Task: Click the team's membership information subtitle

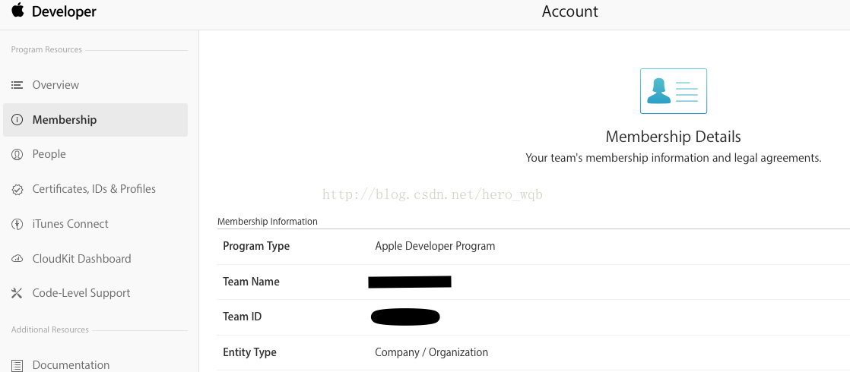Action: (x=674, y=158)
